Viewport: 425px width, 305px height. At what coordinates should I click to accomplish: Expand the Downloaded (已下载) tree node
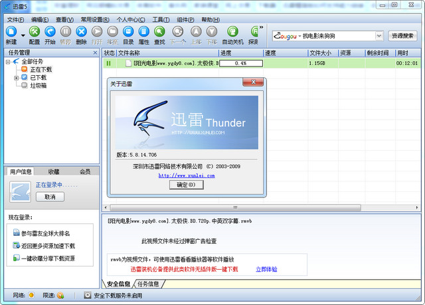[16, 78]
